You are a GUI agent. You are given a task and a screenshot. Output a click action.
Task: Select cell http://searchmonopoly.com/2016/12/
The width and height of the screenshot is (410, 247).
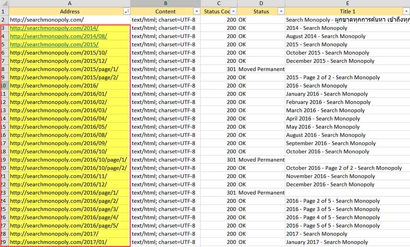point(69,184)
